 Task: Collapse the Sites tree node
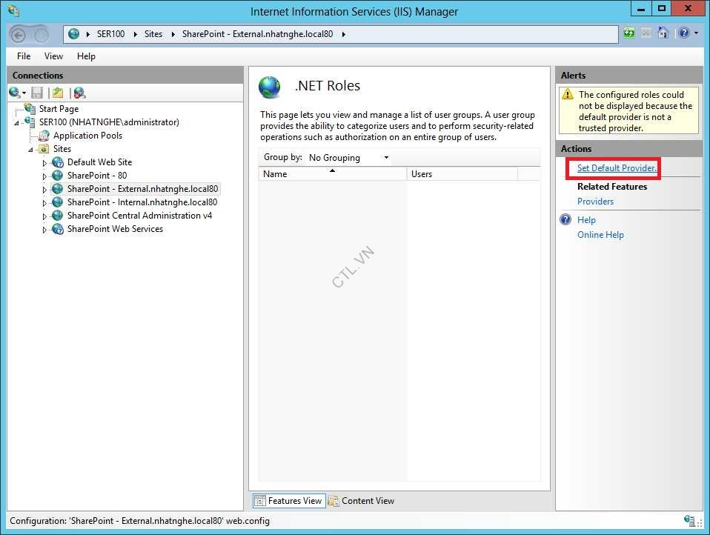(x=30, y=148)
